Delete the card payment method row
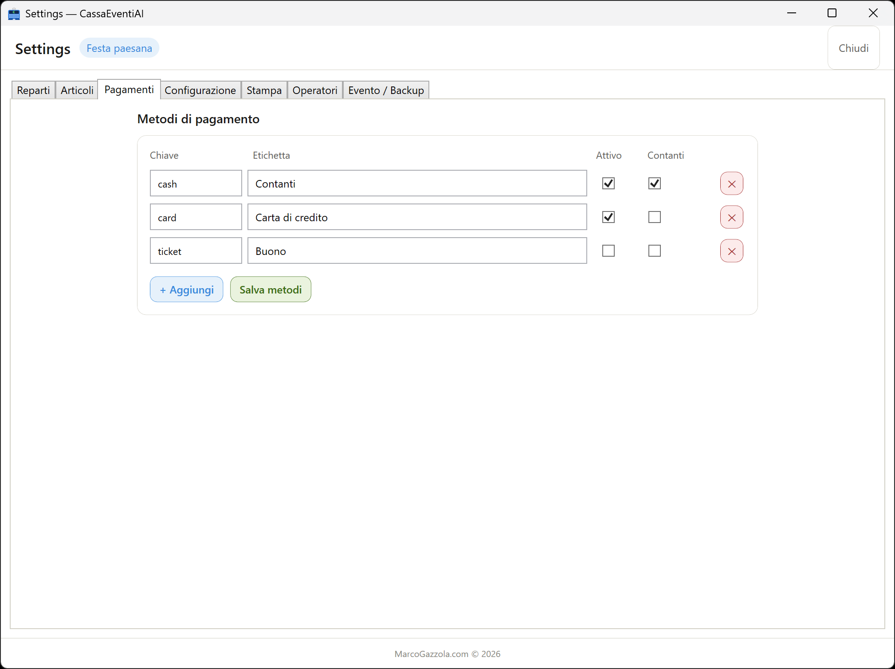 [x=731, y=217]
